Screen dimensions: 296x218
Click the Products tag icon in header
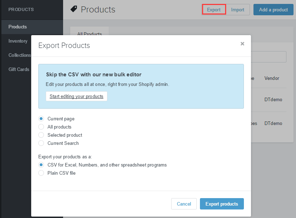tap(74, 9)
